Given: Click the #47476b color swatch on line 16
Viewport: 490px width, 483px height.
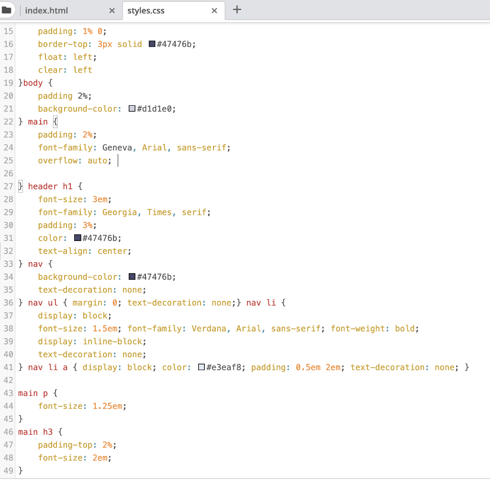Looking at the screenshot, I should coord(153,44).
